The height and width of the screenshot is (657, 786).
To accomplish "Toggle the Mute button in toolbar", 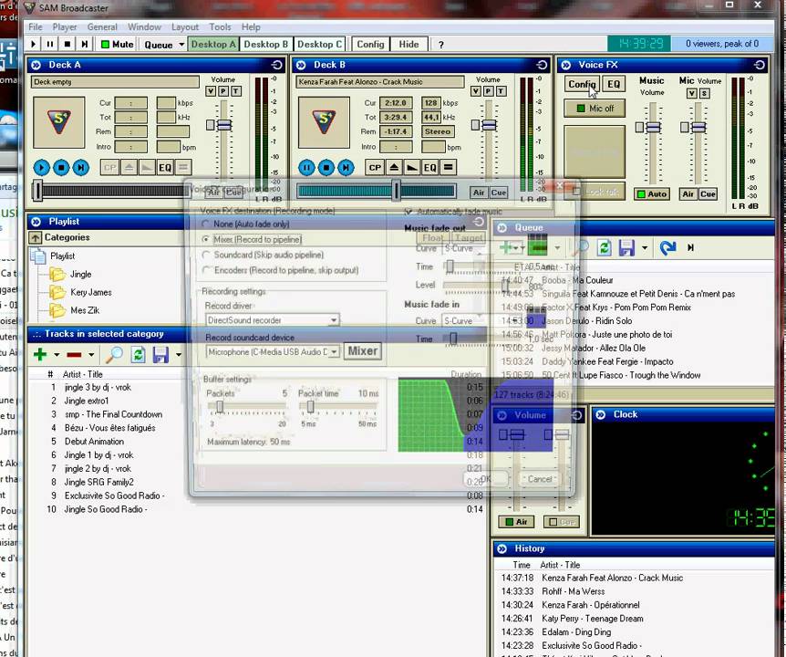I will [x=117, y=44].
